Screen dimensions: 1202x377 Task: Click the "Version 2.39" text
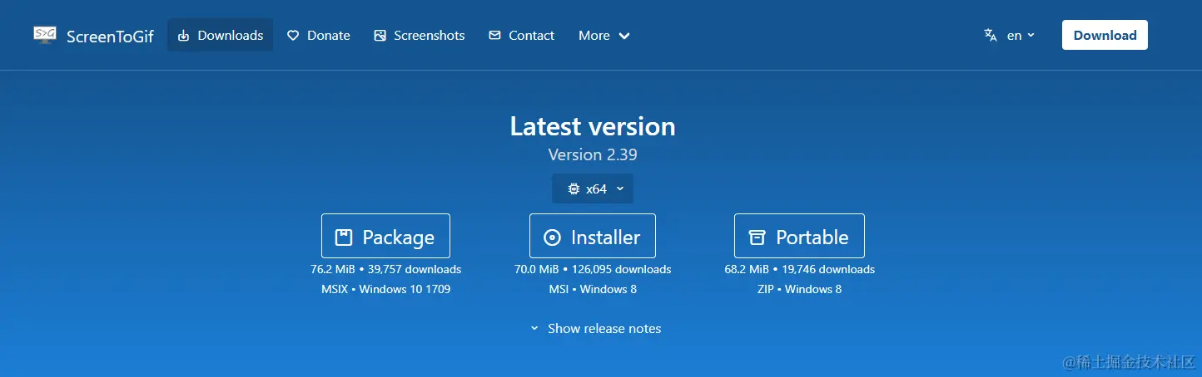pyautogui.click(x=593, y=154)
